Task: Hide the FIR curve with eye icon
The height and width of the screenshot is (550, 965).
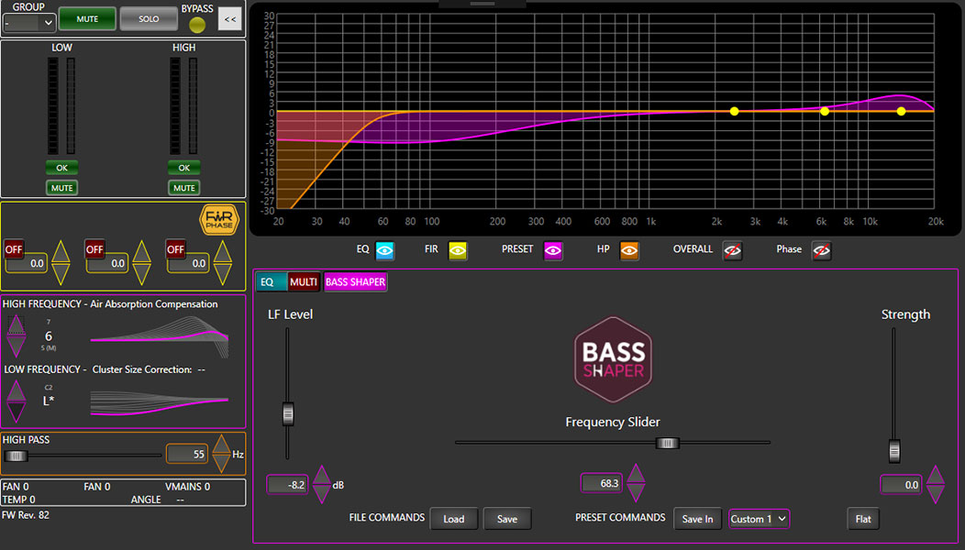Action: [x=458, y=250]
